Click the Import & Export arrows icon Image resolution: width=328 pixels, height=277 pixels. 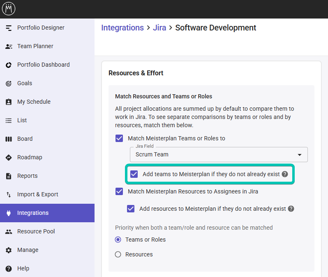tap(9, 194)
